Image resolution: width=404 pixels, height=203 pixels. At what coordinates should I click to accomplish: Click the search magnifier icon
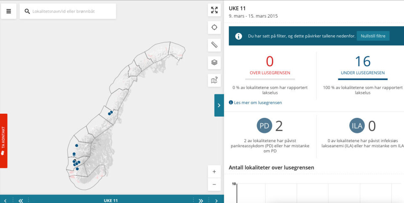(27, 11)
